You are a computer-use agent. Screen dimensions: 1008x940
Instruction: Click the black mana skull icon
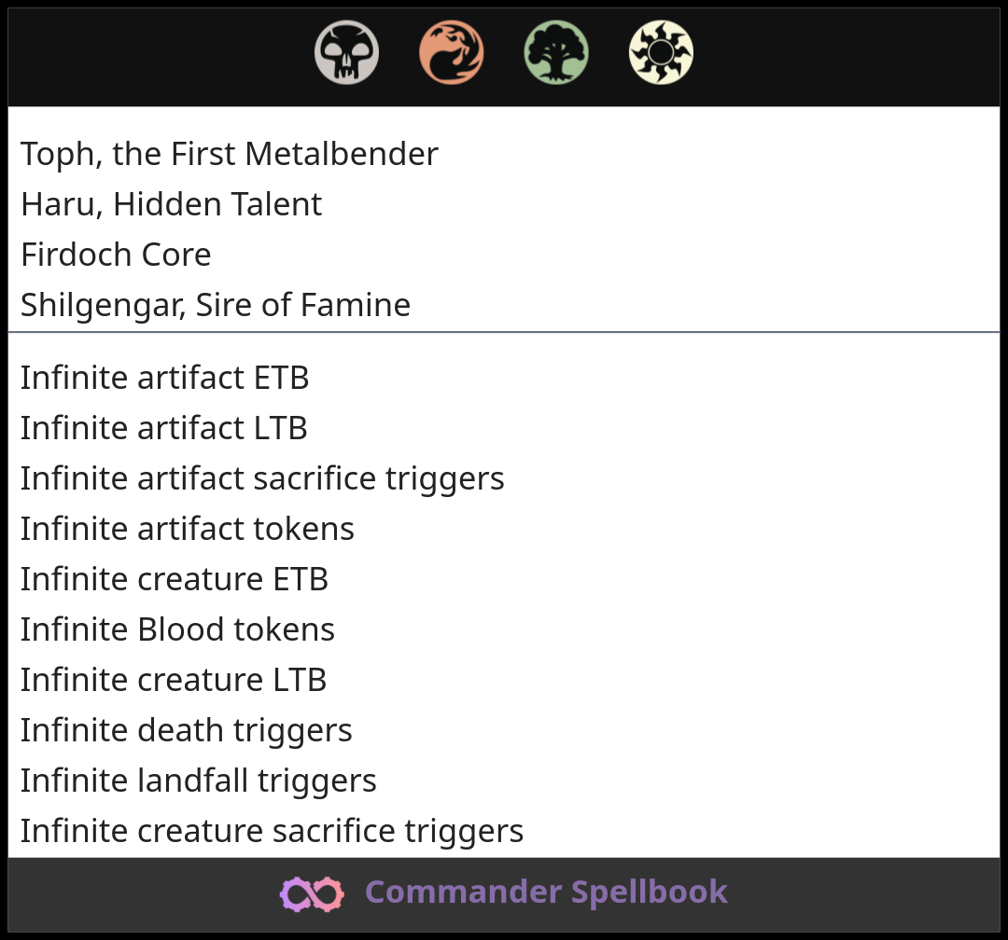346,52
